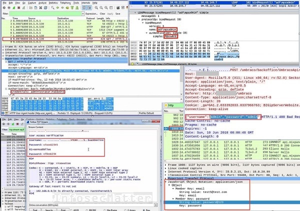Expand Ethernet II node in HTTP capture
This screenshot has width=300, height=211.
click(3, 49)
